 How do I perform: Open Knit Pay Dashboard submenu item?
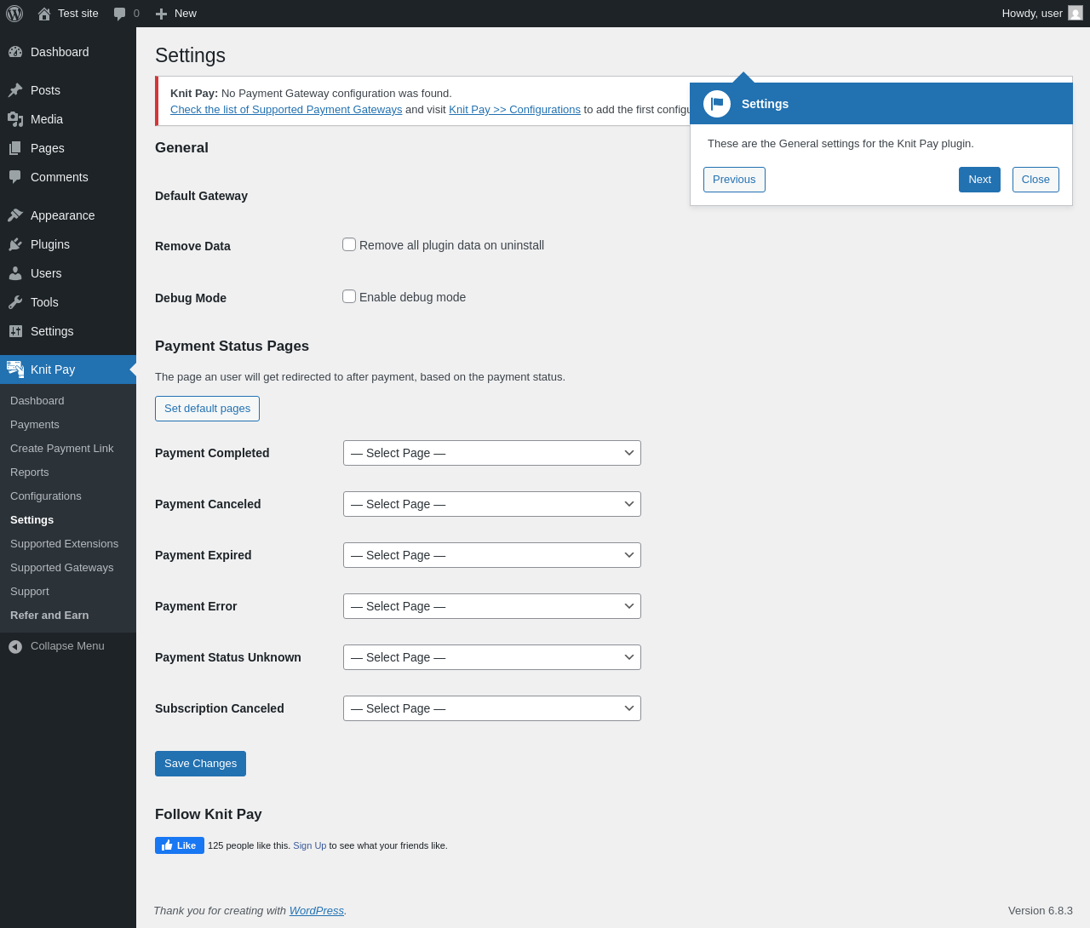click(x=37, y=401)
